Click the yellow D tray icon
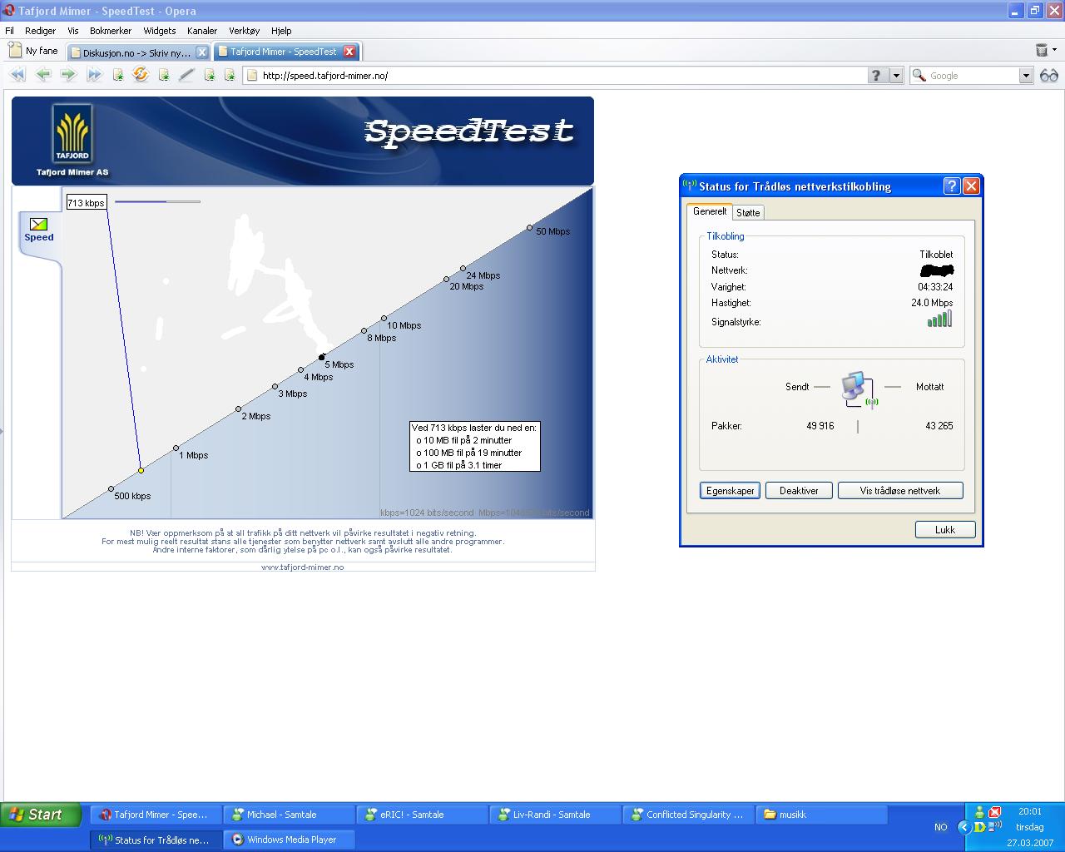 click(980, 827)
